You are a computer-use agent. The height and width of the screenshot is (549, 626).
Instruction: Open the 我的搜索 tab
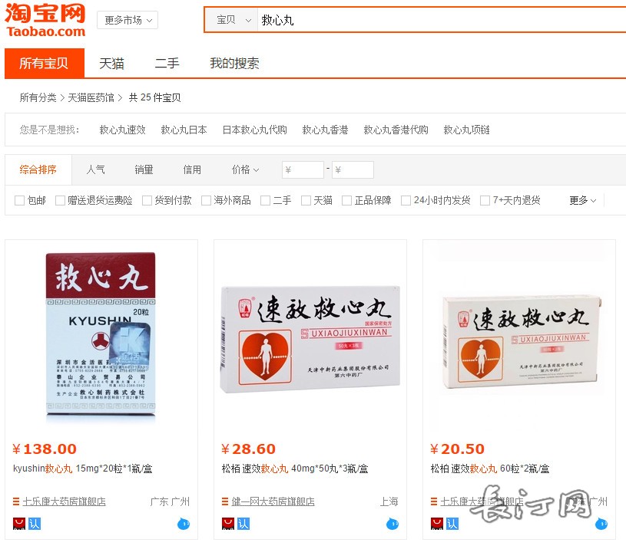(235, 64)
